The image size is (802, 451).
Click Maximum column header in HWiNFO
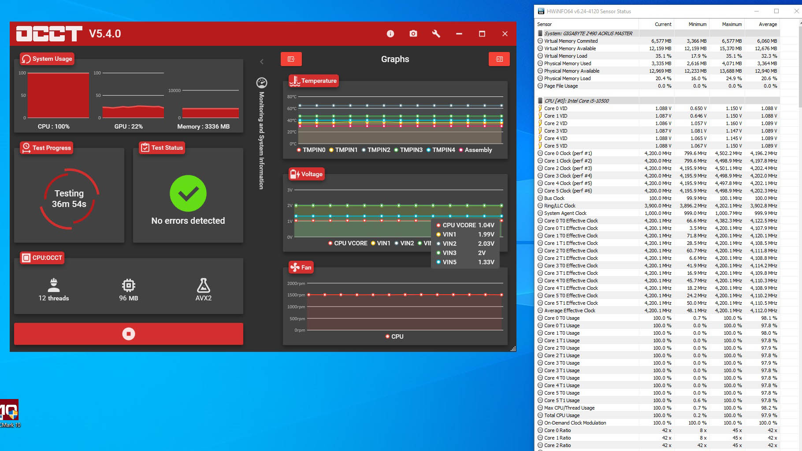click(727, 24)
